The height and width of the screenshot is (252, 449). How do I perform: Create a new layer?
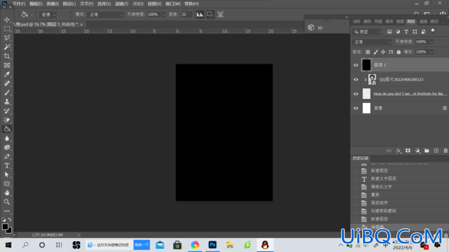click(436, 151)
